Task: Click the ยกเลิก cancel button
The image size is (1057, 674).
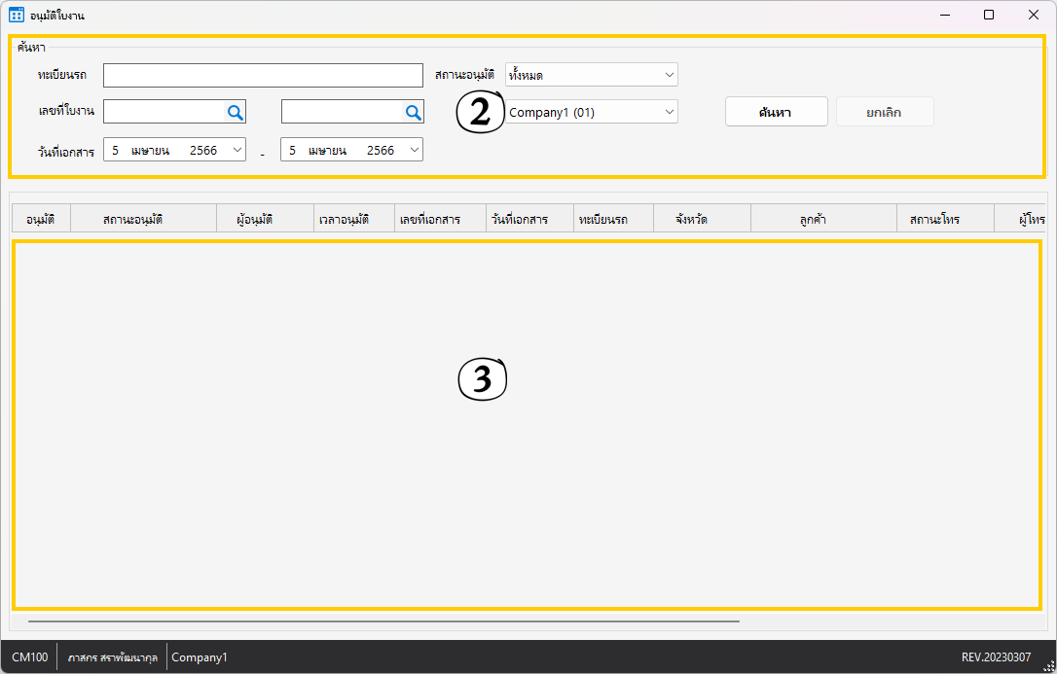Action: (884, 112)
